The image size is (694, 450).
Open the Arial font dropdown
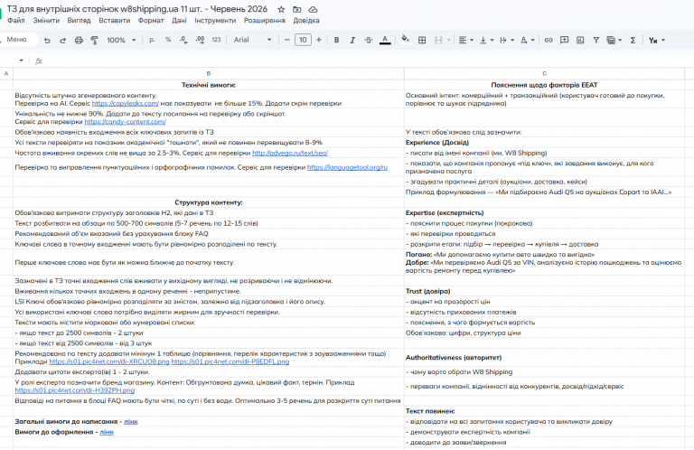[x=252, y=40]
